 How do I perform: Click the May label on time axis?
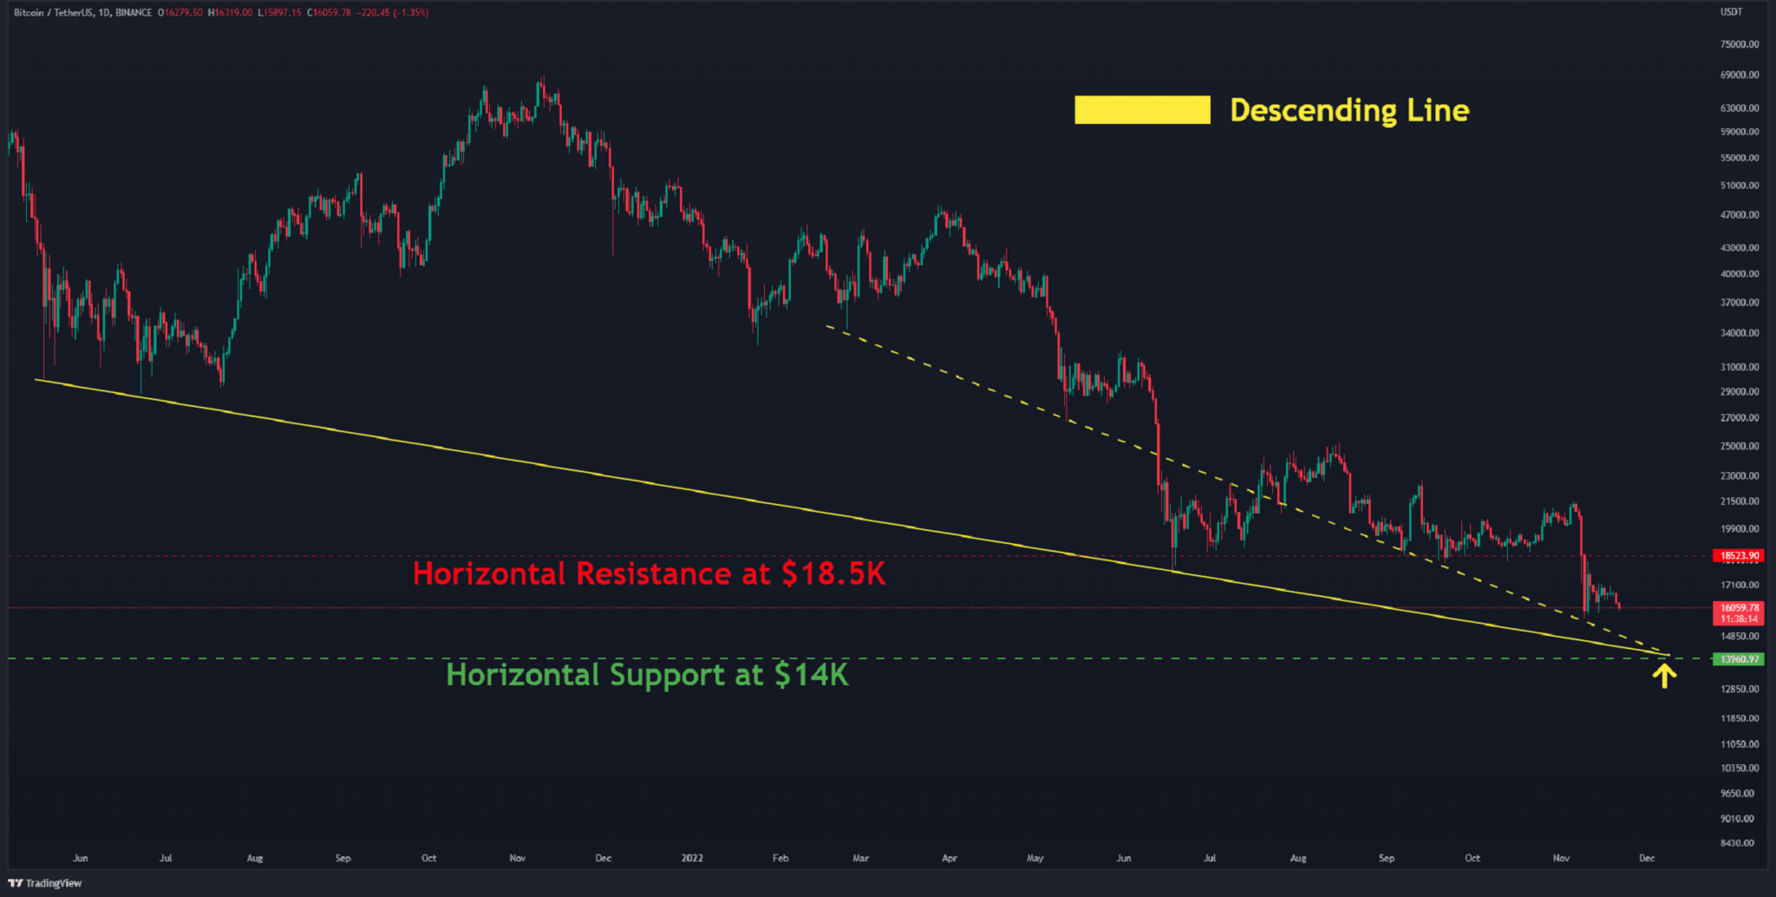pos(1035,858)
